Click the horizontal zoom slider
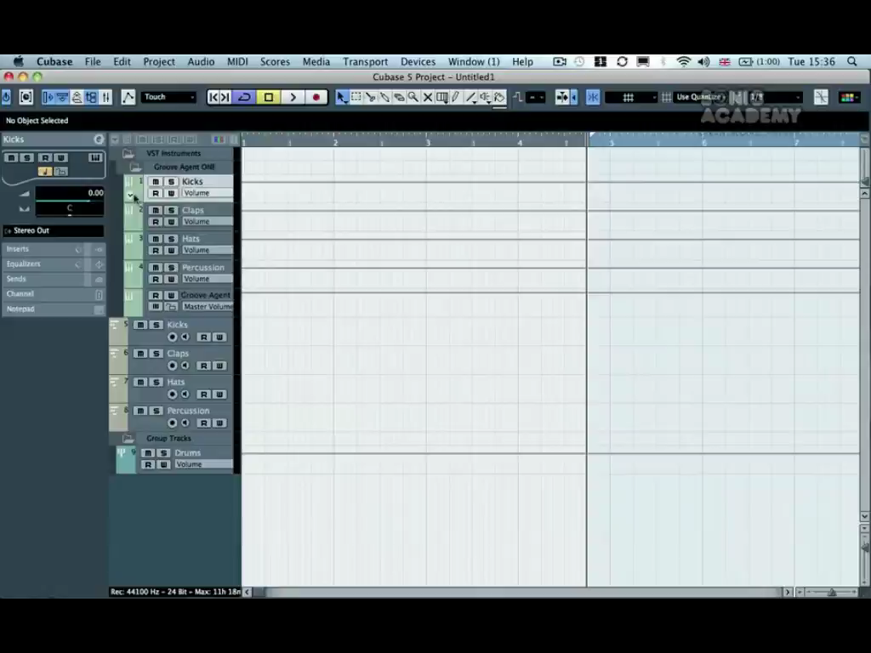The width and height of the screenshot is (871, 653). click(x=832, y=593)
